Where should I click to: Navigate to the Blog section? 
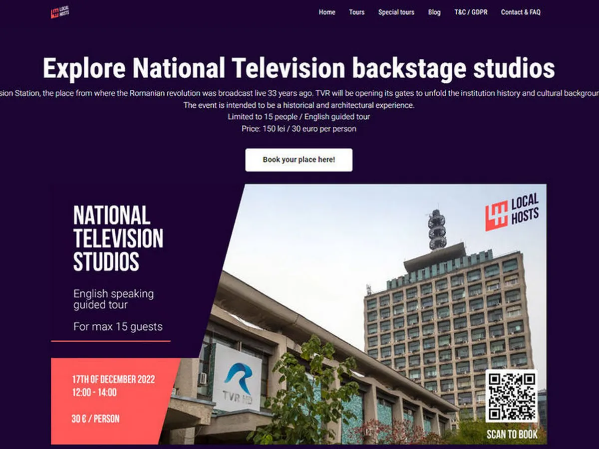click(x=434, y=12)
